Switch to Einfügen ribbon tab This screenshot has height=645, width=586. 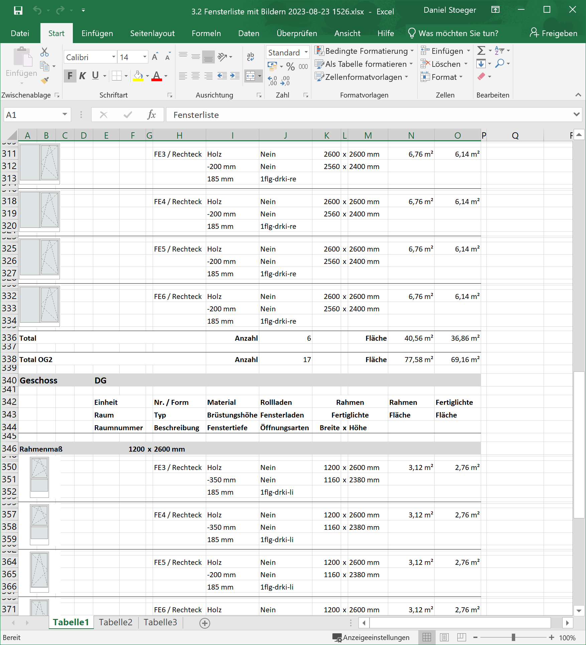click(97, 33)
